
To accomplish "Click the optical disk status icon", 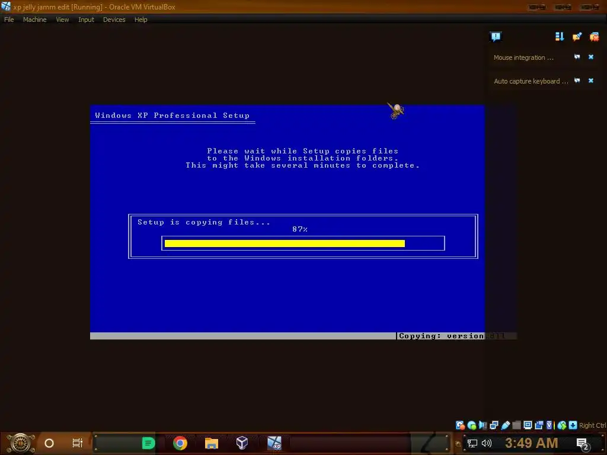I will (x=471, y=425).
